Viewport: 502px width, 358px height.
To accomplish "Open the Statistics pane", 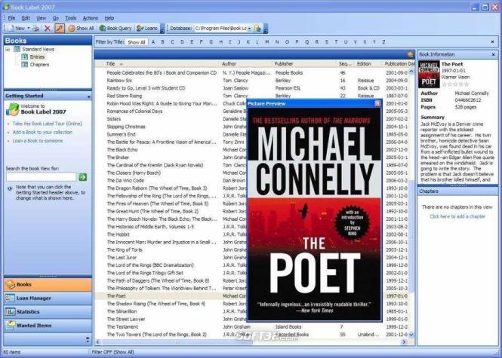I will tap(48, 312).
